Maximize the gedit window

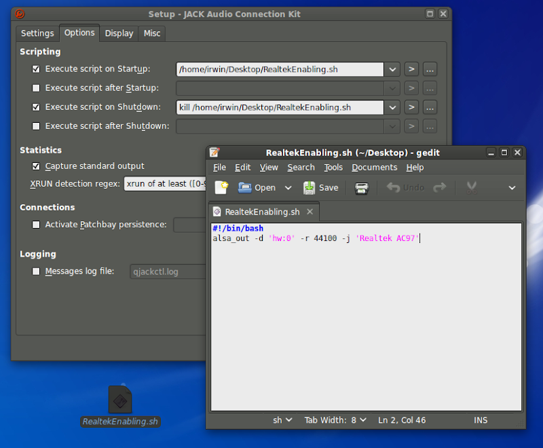pyautogui.click(x=504, y=152)
